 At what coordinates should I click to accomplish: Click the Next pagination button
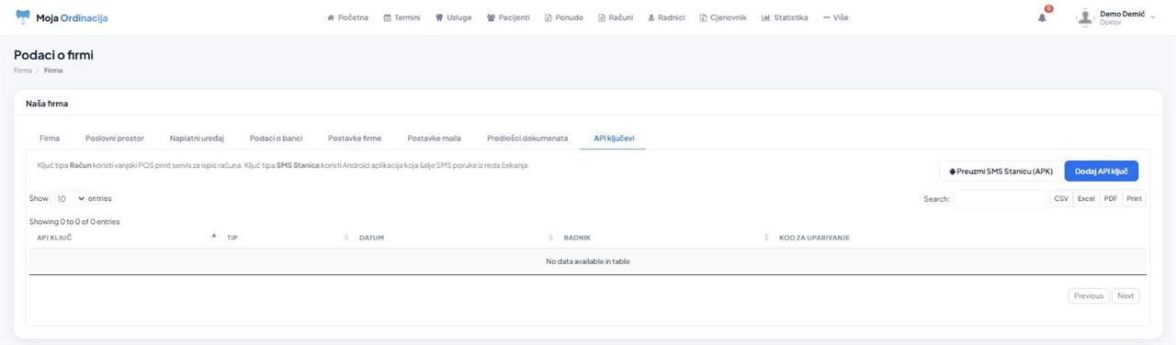click(x=1125, y=296)
